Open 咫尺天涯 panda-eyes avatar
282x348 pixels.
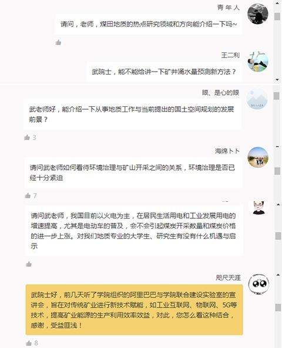pyautogui.click(x=258, y=284)
